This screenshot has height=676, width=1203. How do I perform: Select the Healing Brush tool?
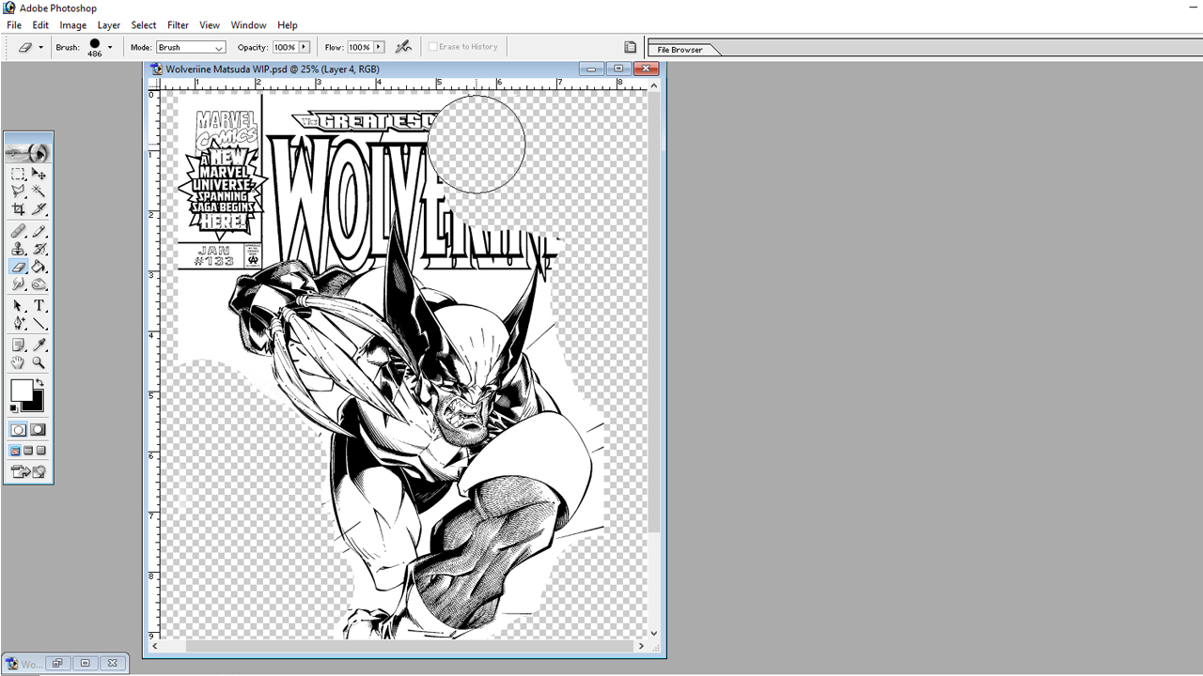(x=18, y=231)
